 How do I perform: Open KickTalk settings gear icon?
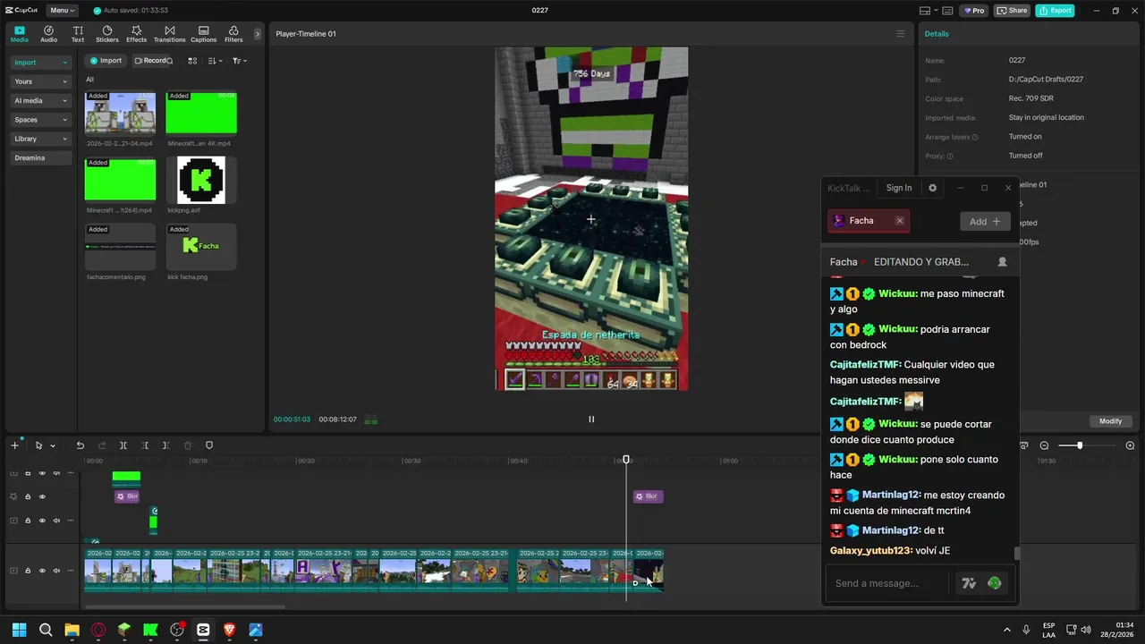point(932,188)
